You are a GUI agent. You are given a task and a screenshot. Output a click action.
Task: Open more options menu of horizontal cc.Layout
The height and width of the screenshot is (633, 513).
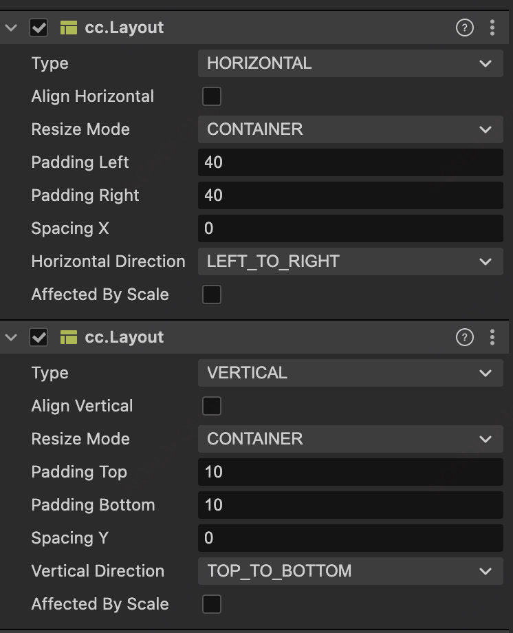492,28
